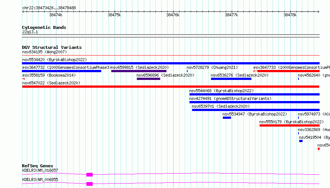Select the nsv6536276 (Sedlazeck2020) blue bar
330x188 pixels.
point(231,79)
